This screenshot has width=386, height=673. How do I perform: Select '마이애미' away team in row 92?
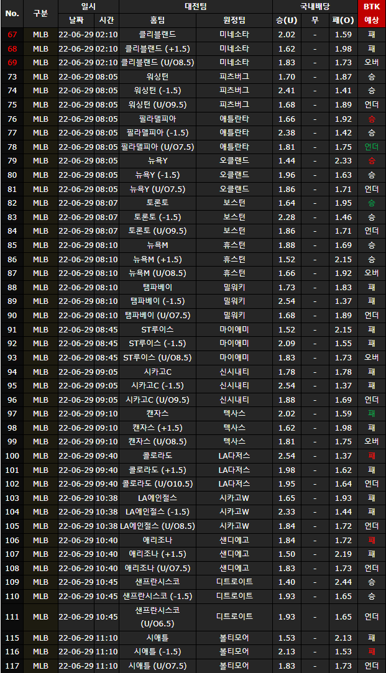[234, 344]
